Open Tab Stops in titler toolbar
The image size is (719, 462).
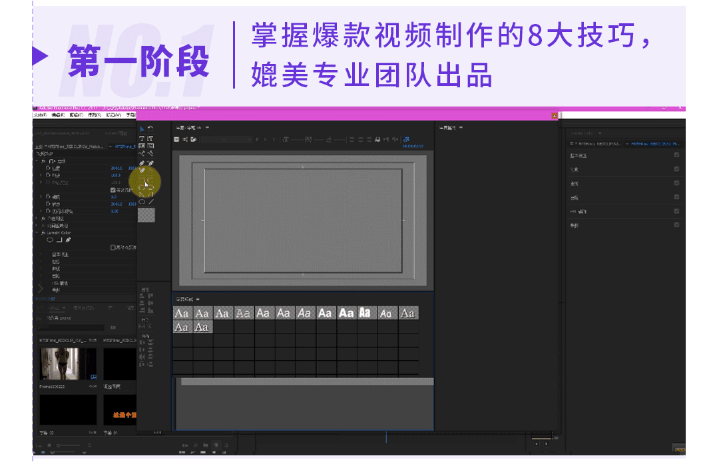pyautogui.click(x=378, y=139)
